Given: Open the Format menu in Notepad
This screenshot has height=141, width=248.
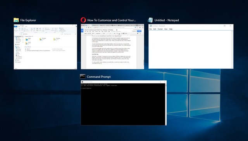Looking at the screenshot, I should 160,29.
